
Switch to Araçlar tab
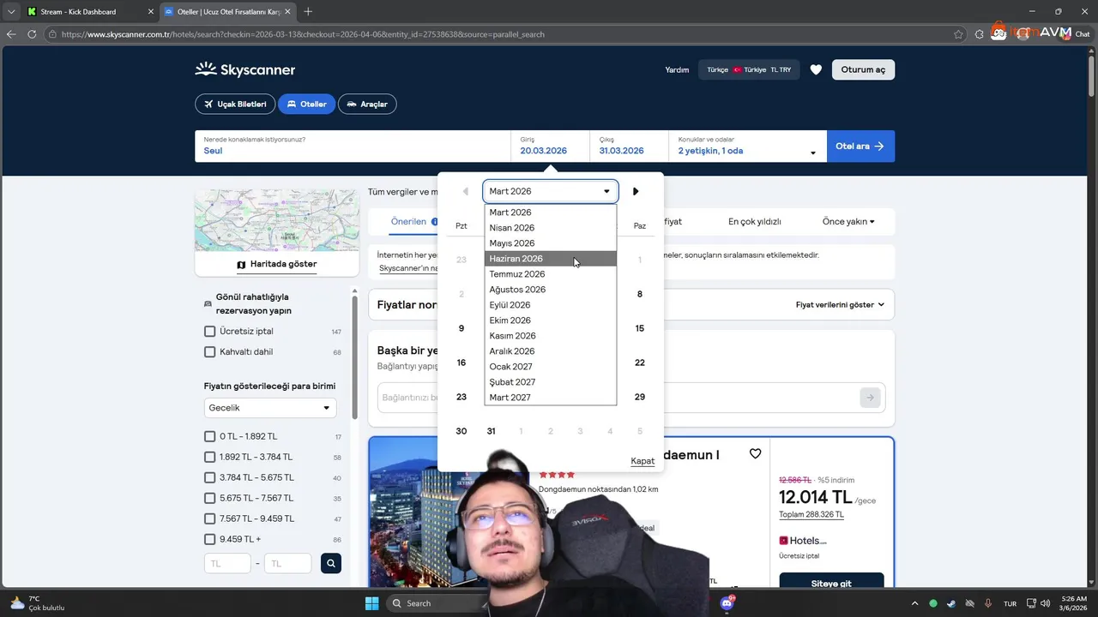(x=367, y=104)
